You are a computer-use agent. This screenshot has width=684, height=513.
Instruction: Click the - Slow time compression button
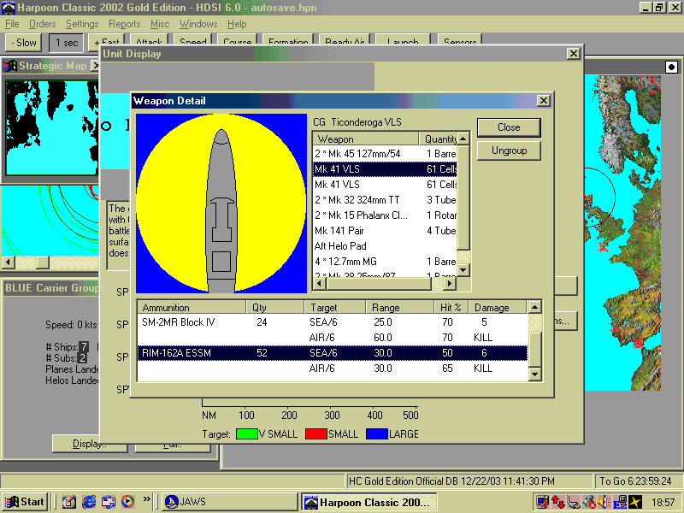tap(24, 43)
